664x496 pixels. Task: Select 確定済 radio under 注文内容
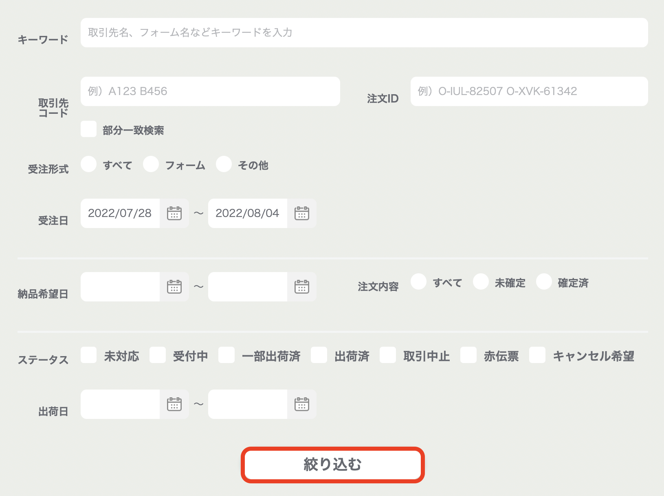[x=544, y=281]
